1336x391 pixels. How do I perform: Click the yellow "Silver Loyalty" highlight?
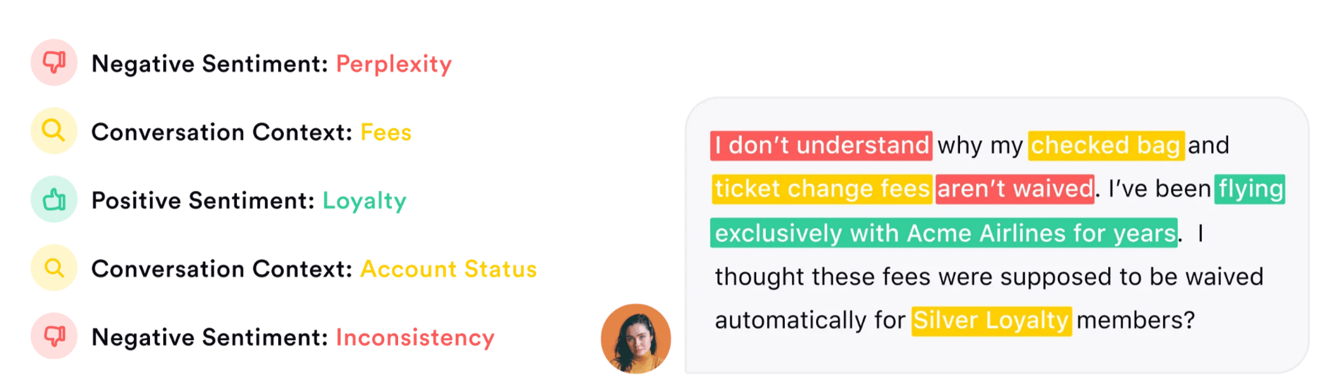pos(991,321)
